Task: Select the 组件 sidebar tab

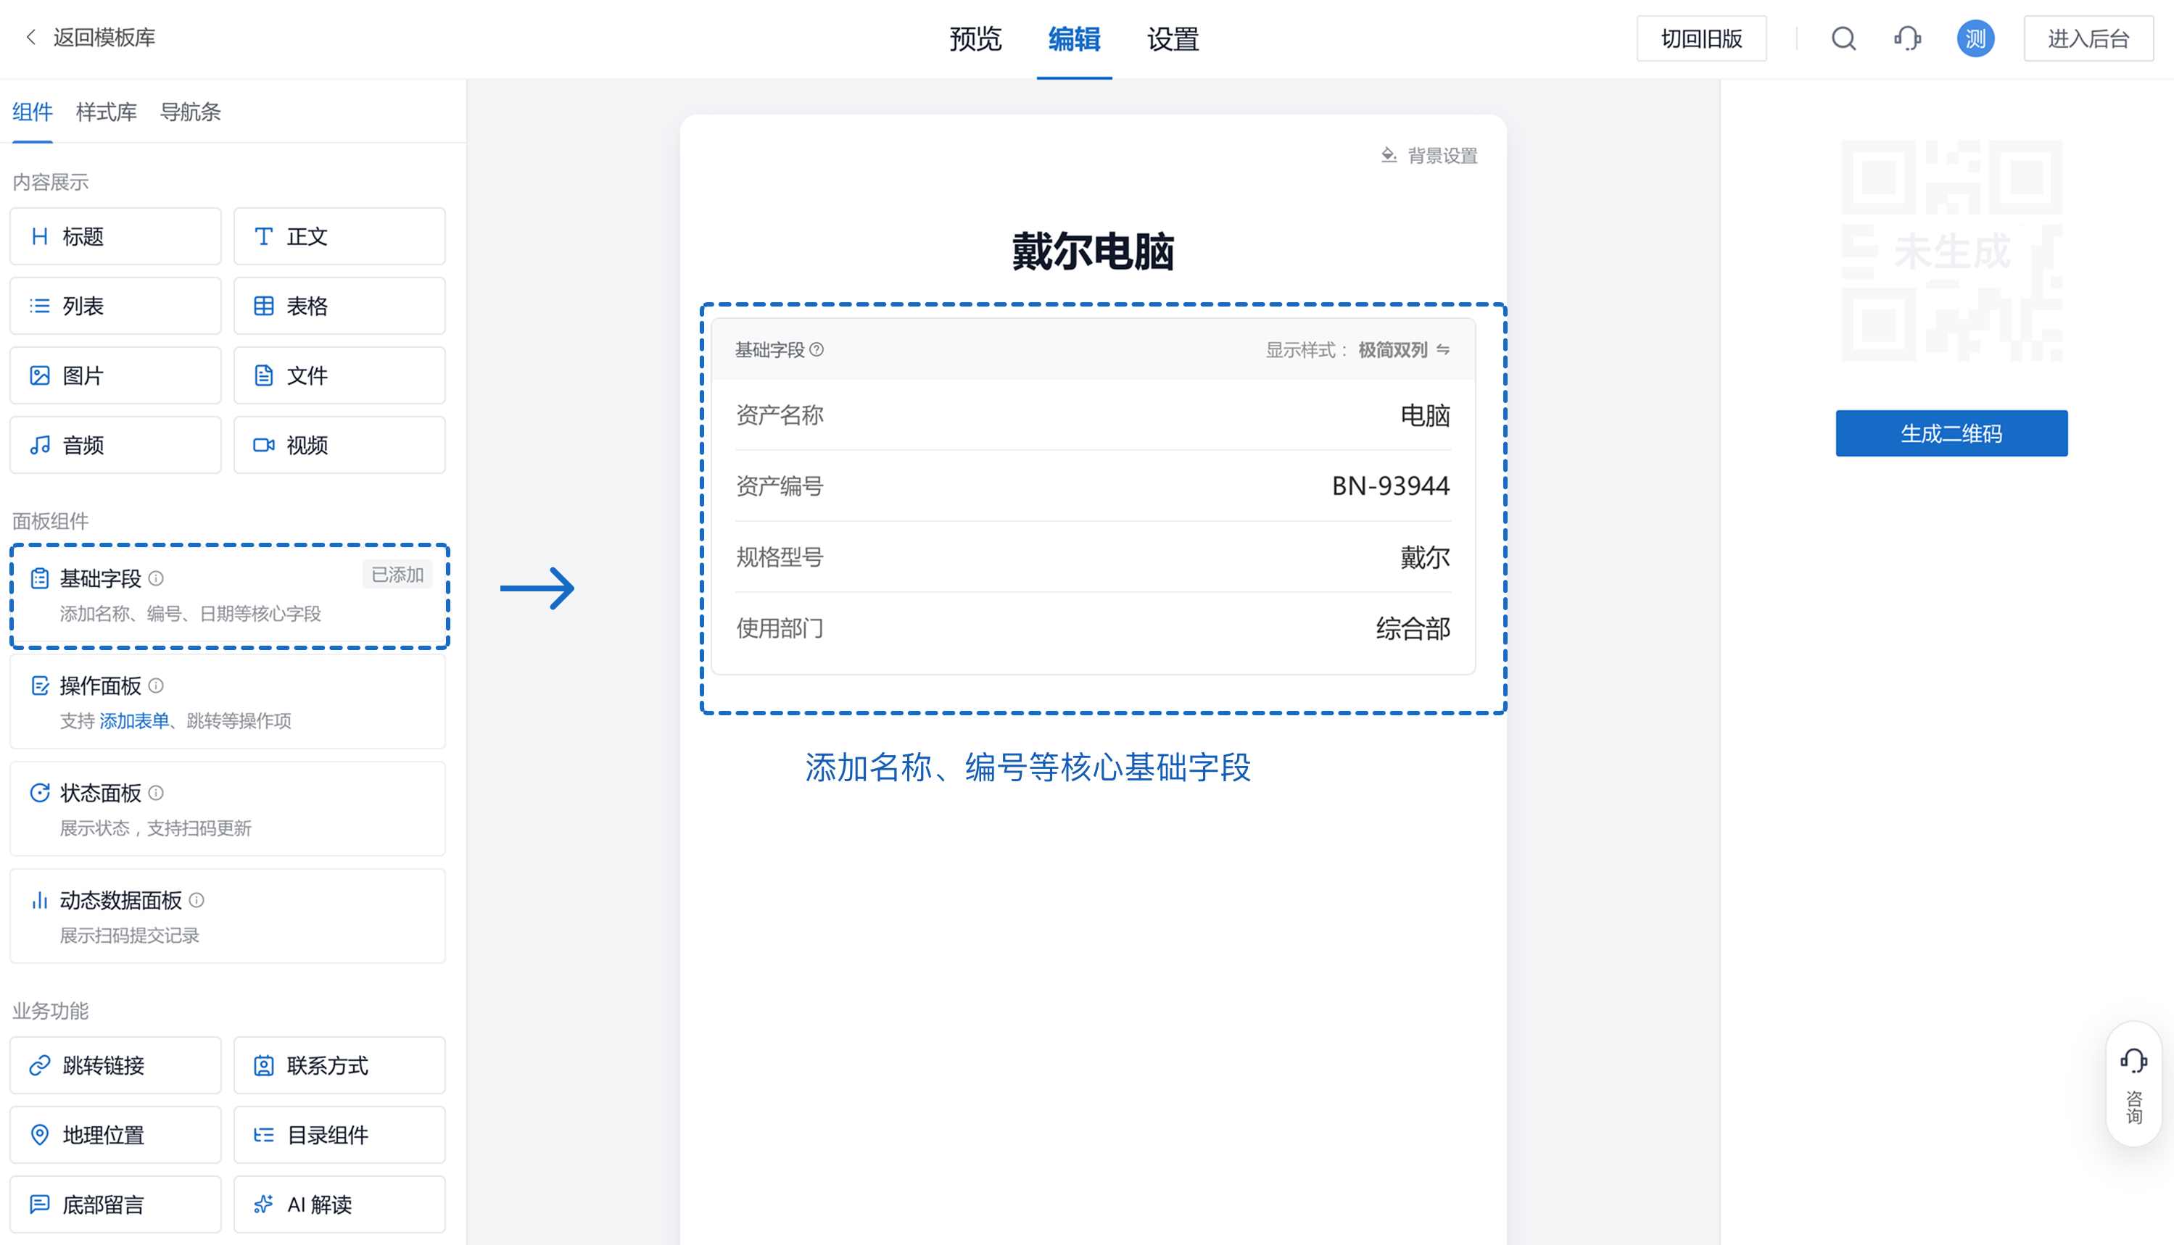Action: (33, 112)
